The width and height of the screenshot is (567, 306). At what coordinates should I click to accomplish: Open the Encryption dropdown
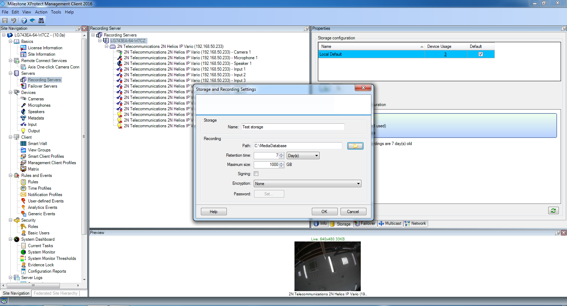tap(307, 184)
